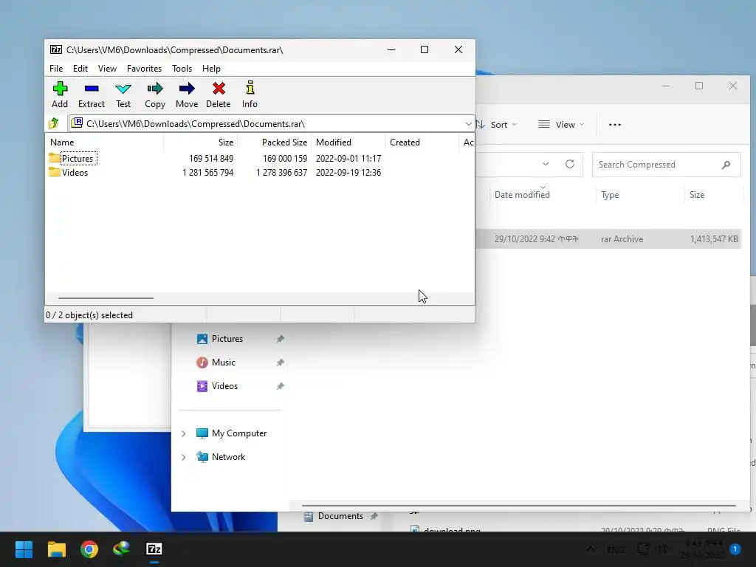The image size is (756, 567).
Task: Click the Copy toolbar icon
Action: [x=155, y=89]
